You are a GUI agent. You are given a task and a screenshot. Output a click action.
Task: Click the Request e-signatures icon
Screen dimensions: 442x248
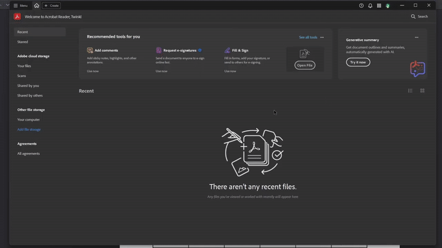159,50
